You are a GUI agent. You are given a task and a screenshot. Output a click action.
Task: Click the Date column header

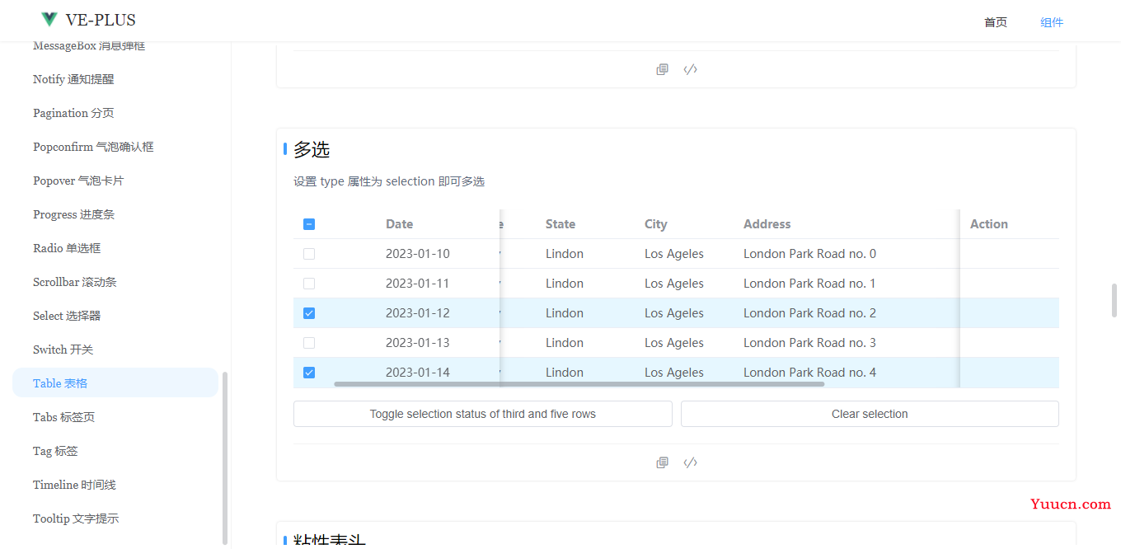[399, 224]
